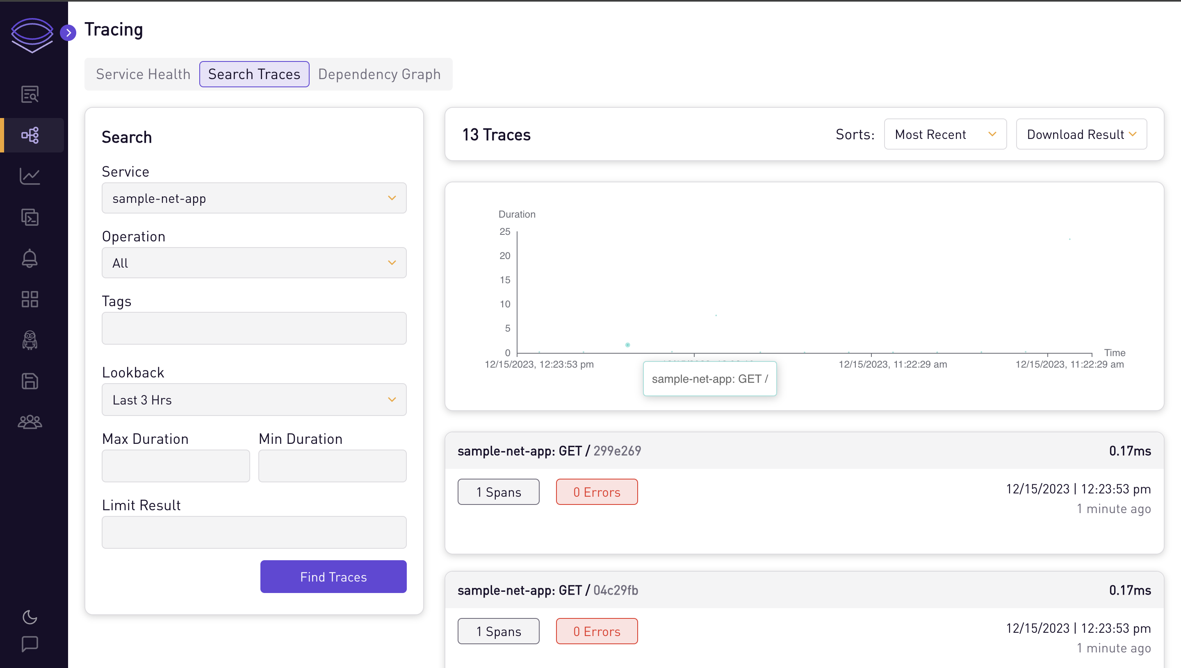The height and width of the screenshot is (668, 1181).
Task: Click the Tracing navigation icon in sidebar
Action: 30,134
